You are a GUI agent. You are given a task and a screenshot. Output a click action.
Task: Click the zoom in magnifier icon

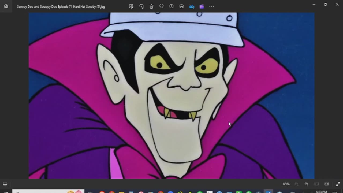click(x=306, y=184)
